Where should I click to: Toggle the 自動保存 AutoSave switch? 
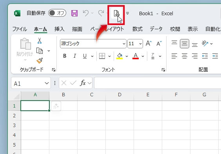click(x=57, y=13)
